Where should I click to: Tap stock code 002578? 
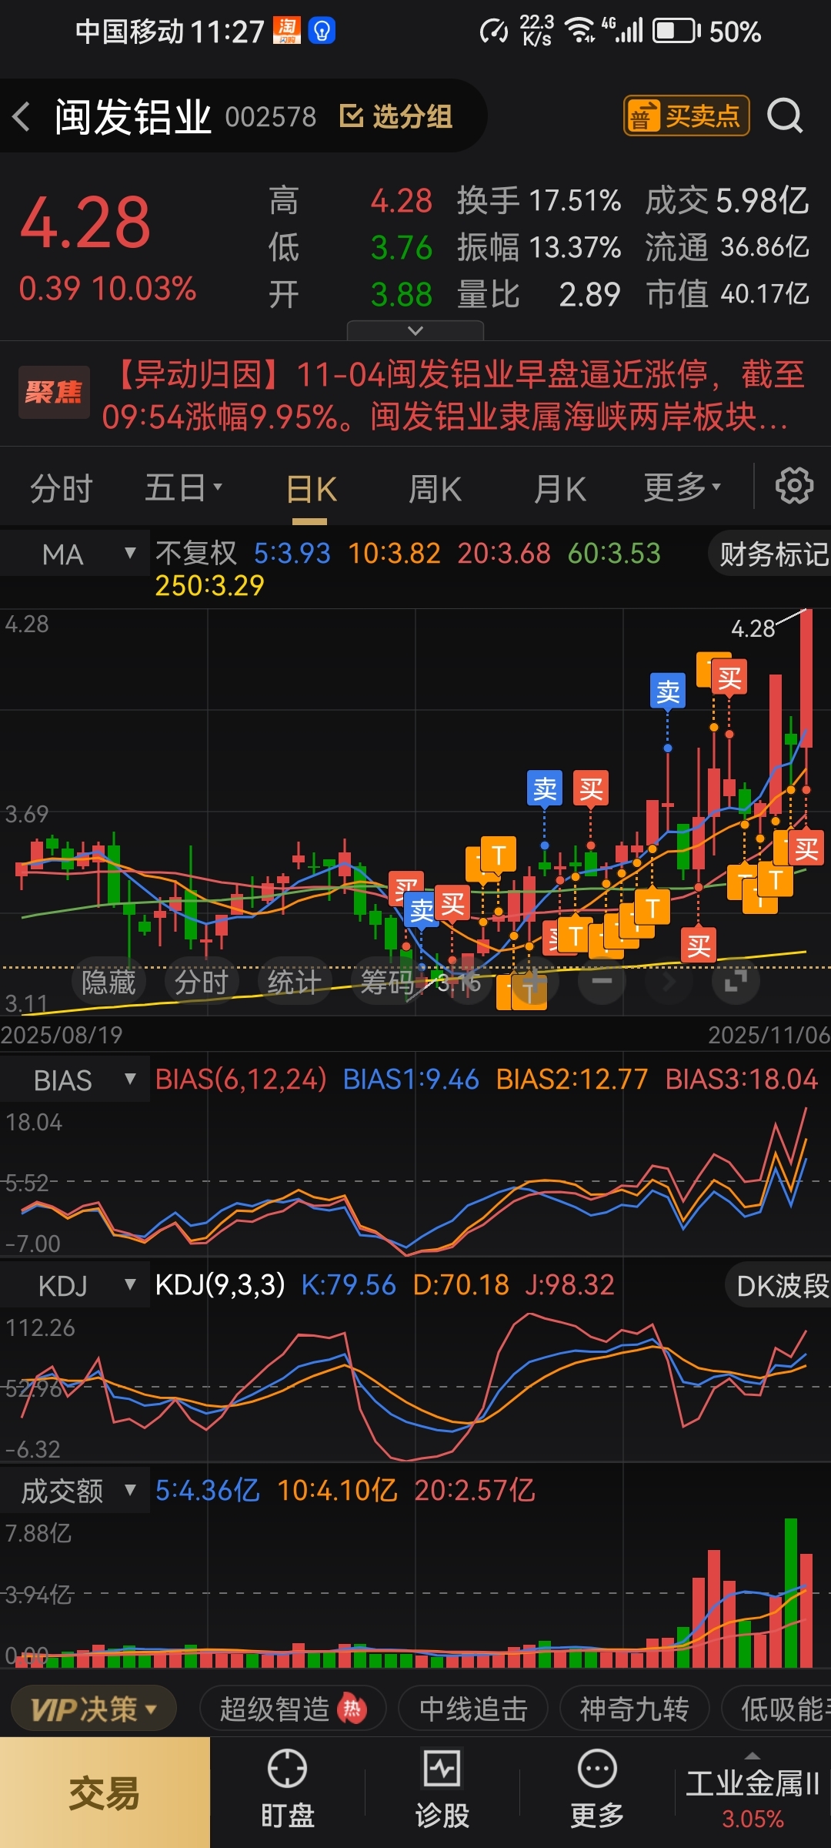270,117
